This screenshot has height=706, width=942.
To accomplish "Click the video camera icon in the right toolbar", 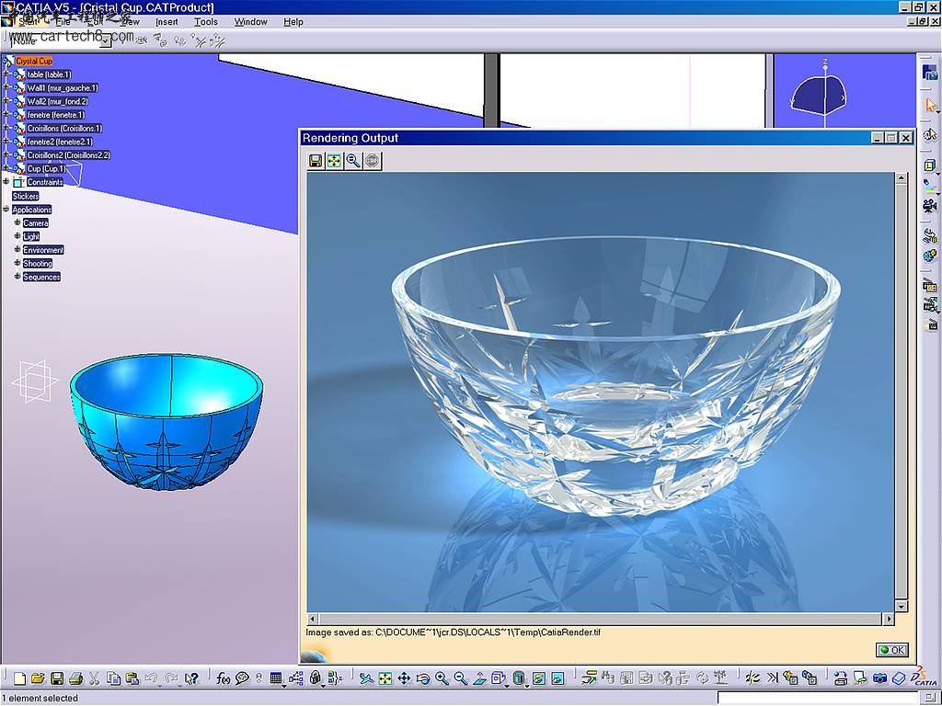I will click(930, 206).
